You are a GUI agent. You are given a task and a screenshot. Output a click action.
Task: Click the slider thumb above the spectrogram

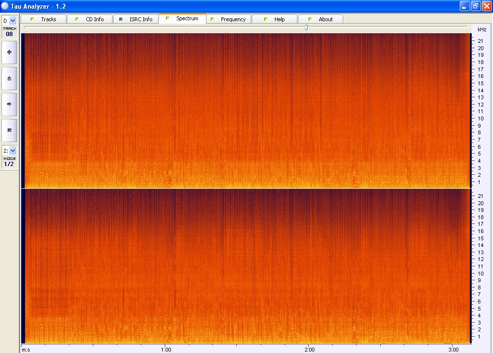306,28
